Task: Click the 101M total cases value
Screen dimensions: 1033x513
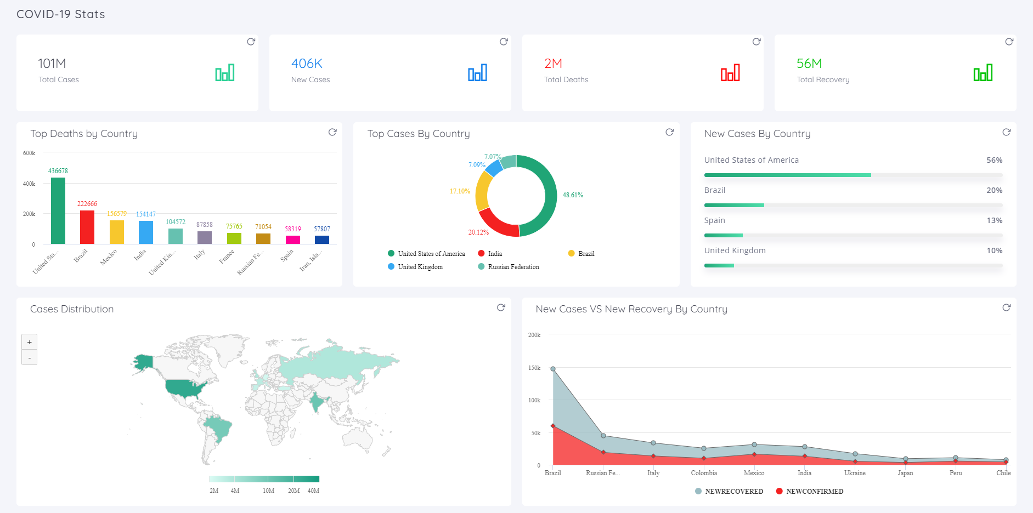Action: point(52,64)
